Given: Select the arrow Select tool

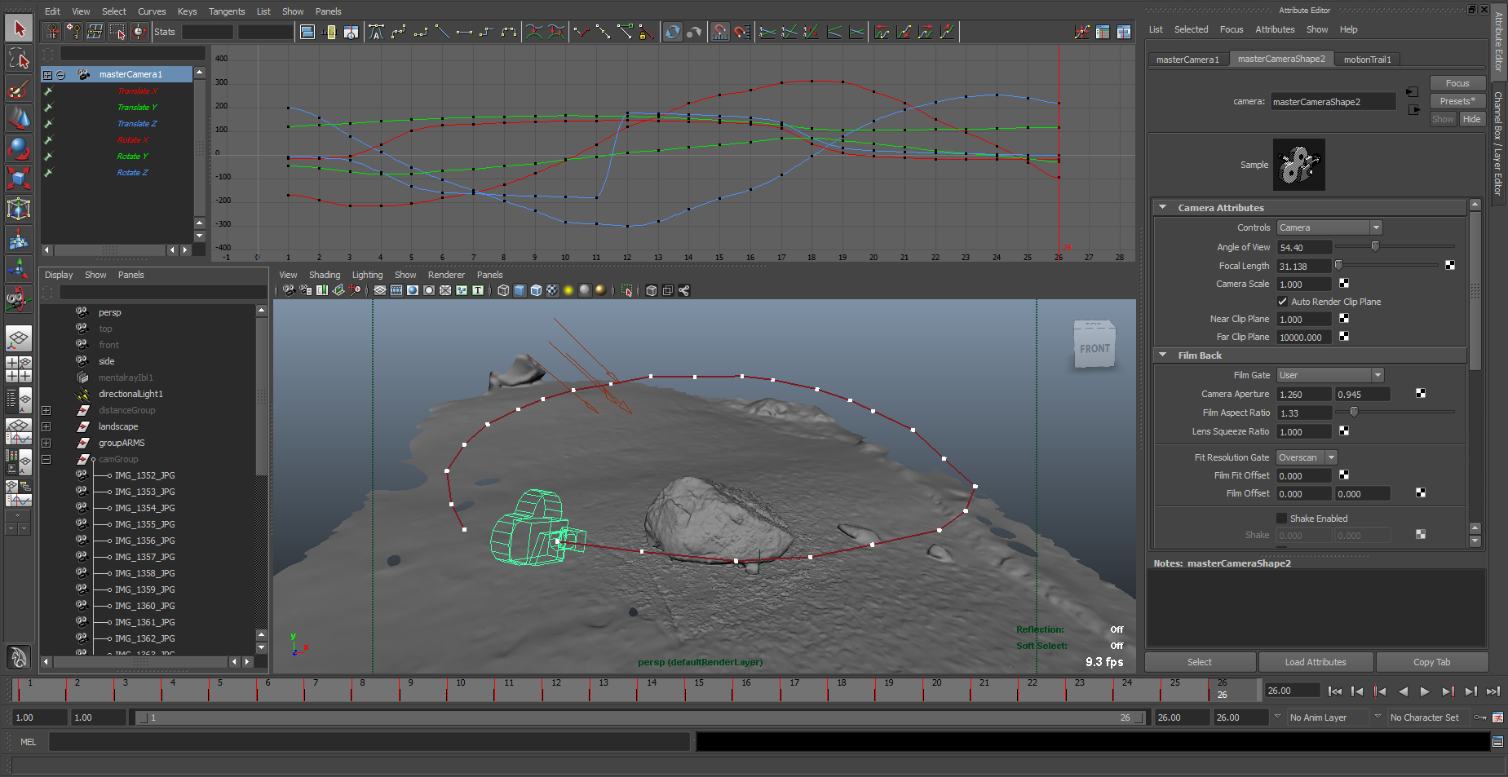Looking at the screenshot, I should tap(19, 29).
